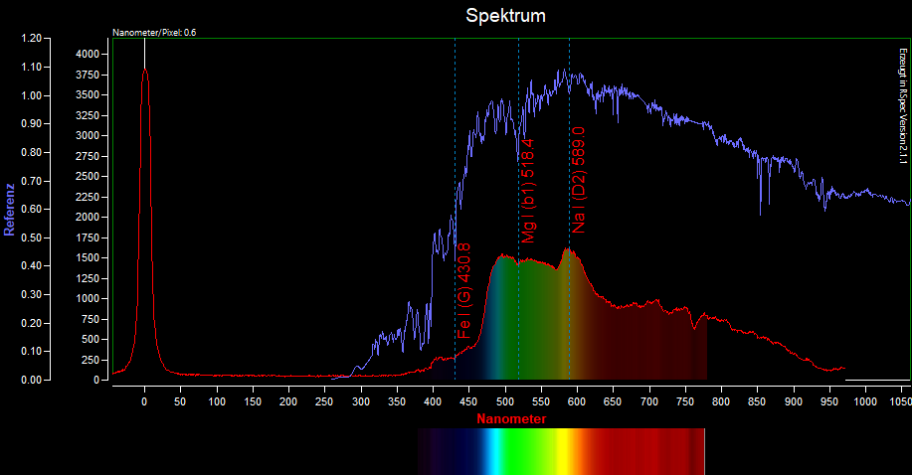Click the 0.00 Referenz scale value
This screenshot has width=912, height=475.
32,380
